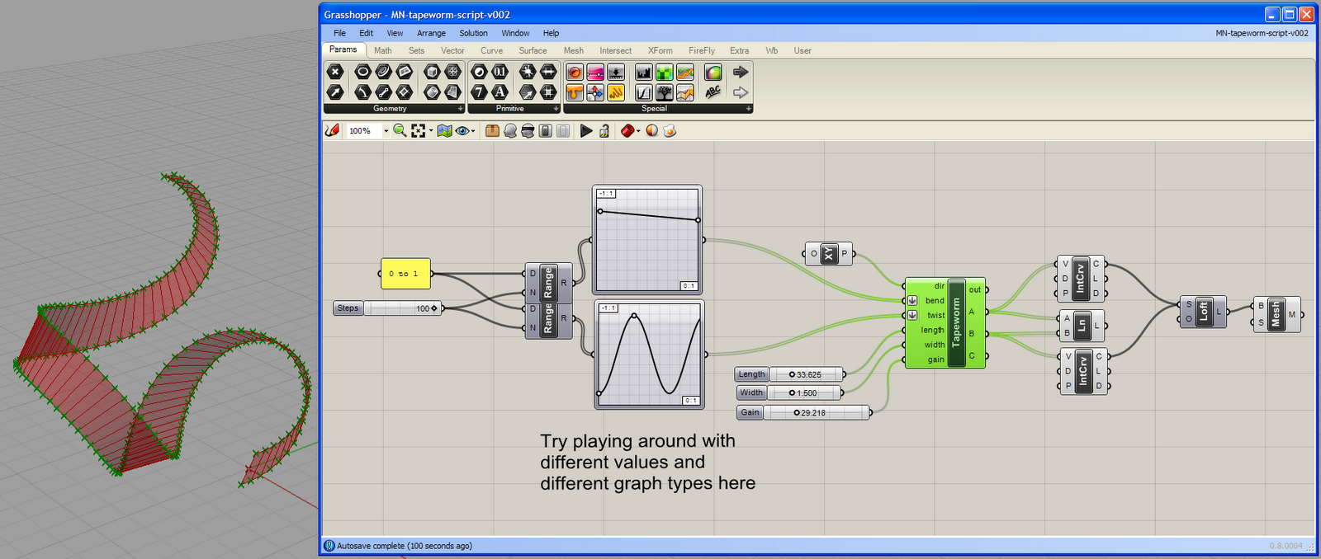Toggle the solver lock padlock icon
Viewport: 1321px width, 559px height.
604,130
